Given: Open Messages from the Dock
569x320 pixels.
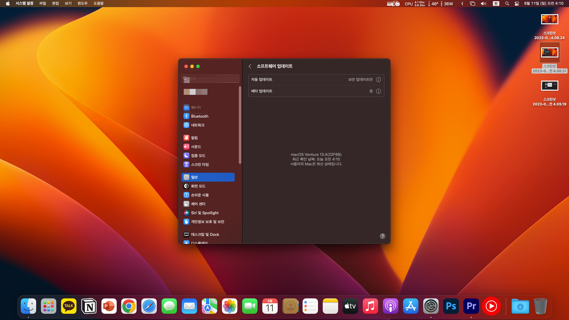Looking at the screenshot, I should coord(169,306).
